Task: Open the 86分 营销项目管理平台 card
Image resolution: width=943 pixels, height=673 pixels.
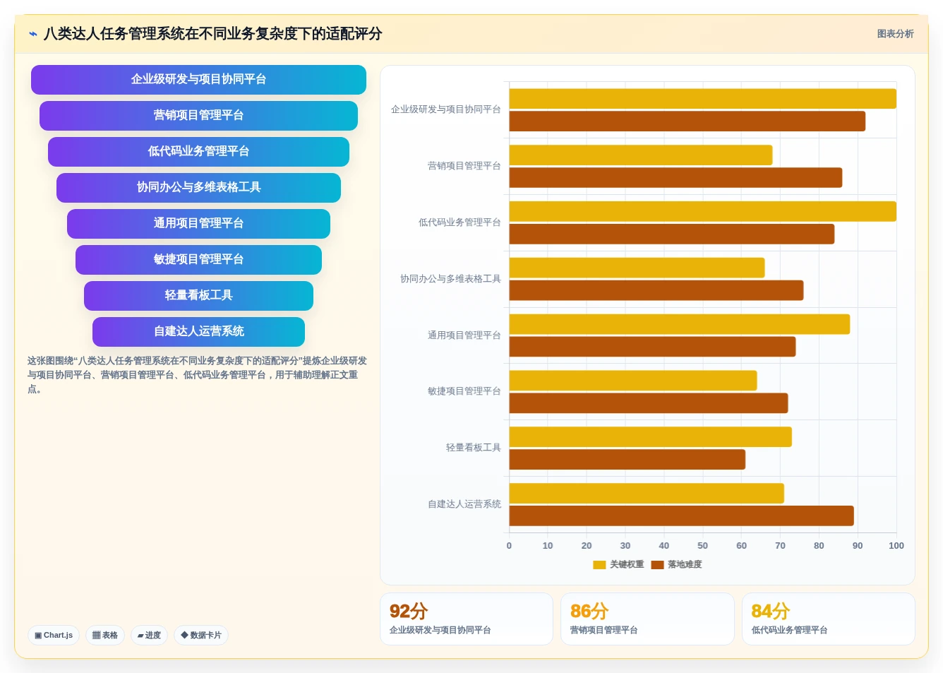Action: point(647,619)
